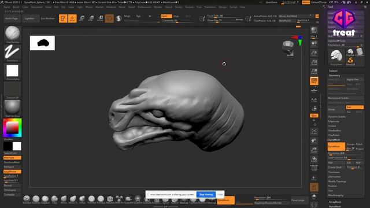This screenshot has height=208, width=370.
Task: Expand the Geometry section in Tool panel
Action: [334, 76]
